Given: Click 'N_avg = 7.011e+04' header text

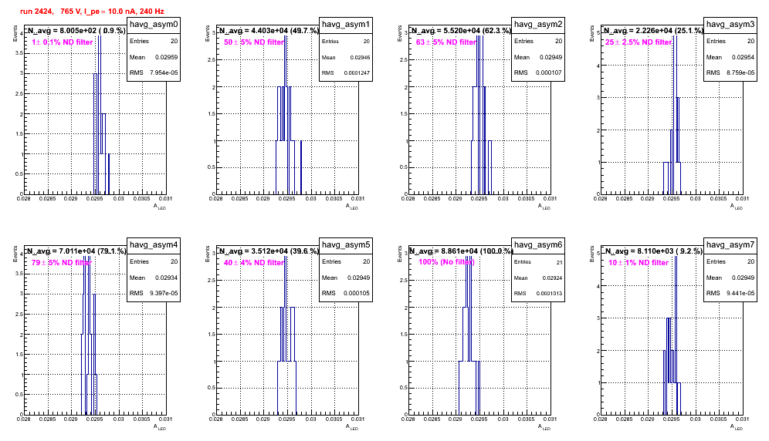Looking at the screenshot, I should [61, 251].
